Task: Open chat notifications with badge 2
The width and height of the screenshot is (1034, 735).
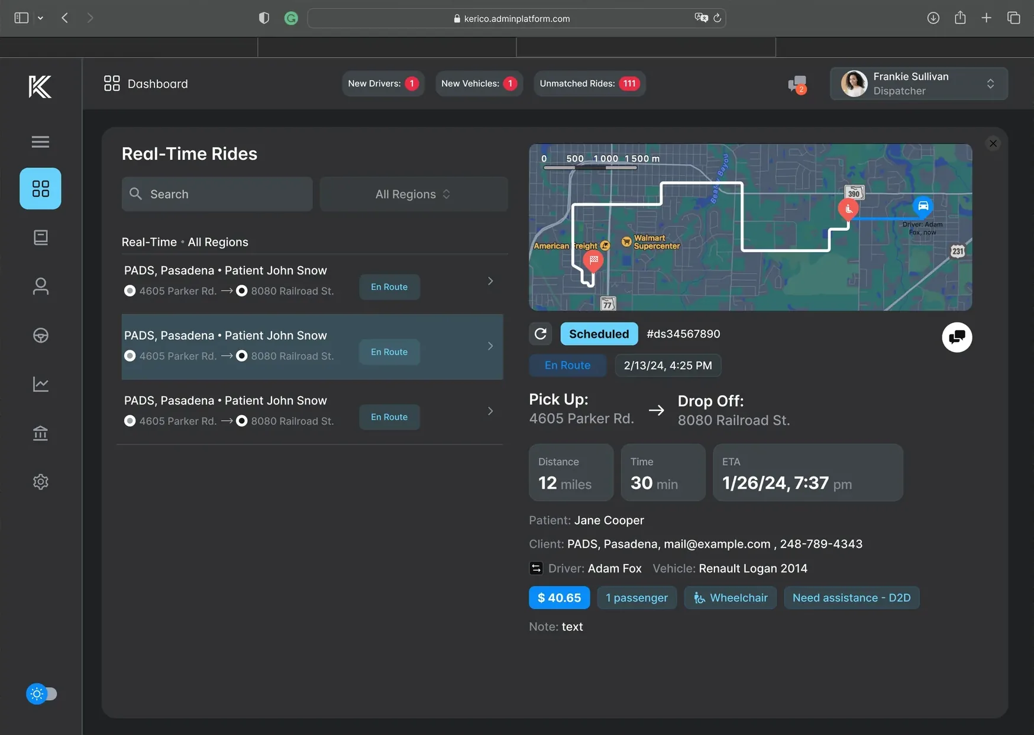Action: [797, 84]
